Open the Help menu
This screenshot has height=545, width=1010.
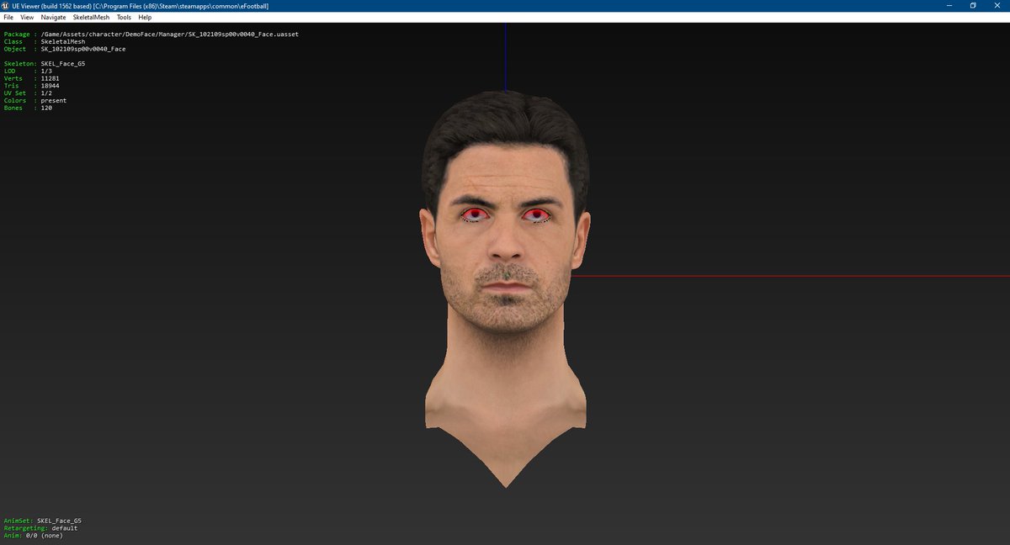(x=145, y=17)
